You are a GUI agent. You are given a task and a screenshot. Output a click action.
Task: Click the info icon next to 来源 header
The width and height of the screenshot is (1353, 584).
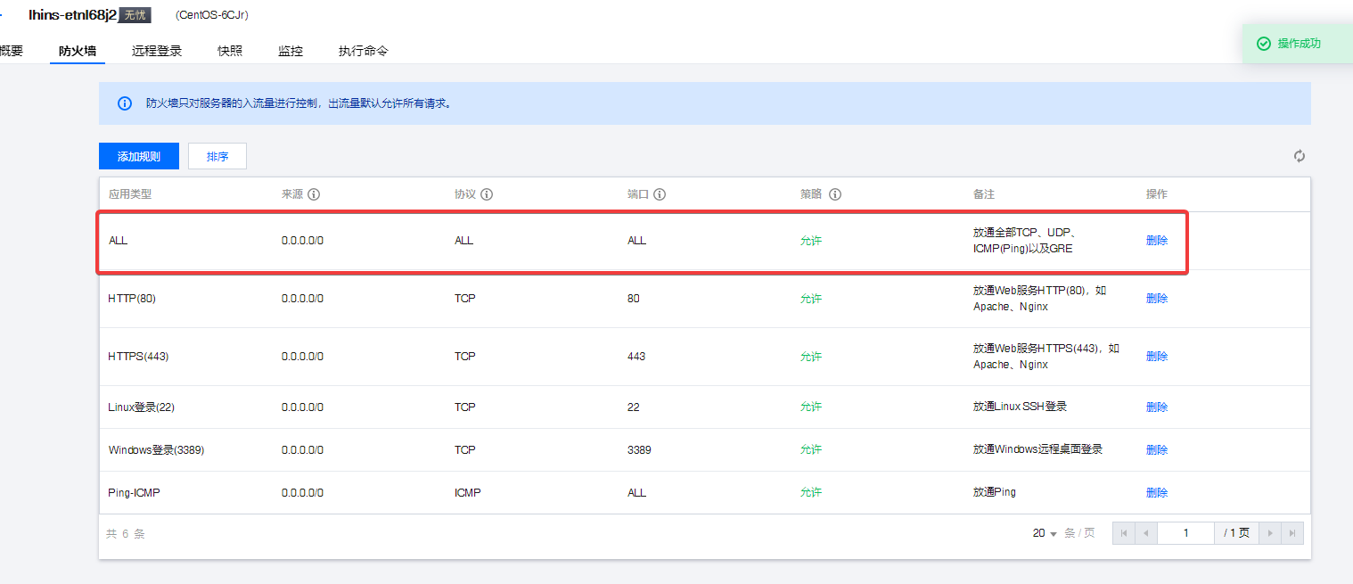(x=314, y=194)
